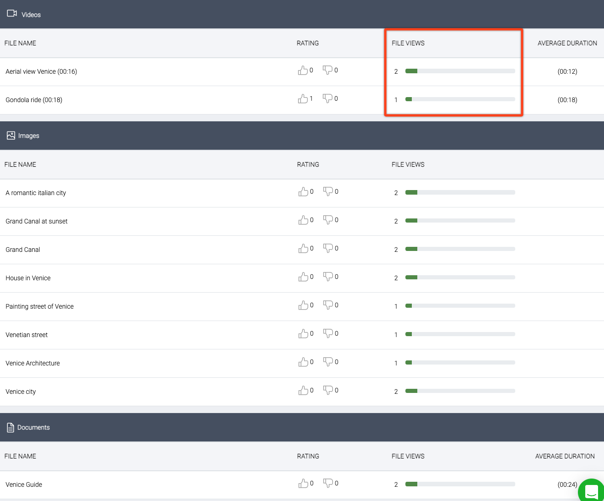
Task: Click the Videos section camera icon
Action: pyautogui.click(x=12, y=14)
